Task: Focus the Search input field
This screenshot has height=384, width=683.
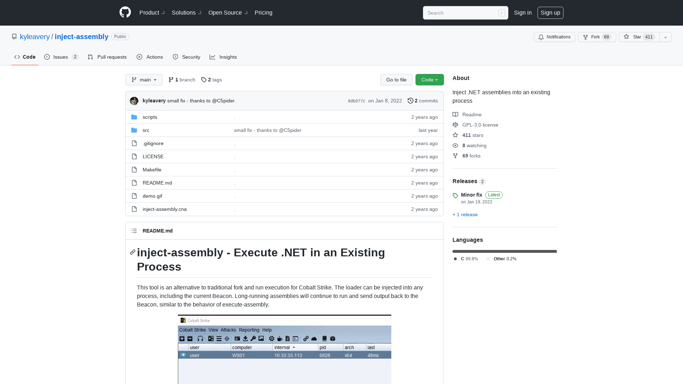Action: (x=465, y=13)
